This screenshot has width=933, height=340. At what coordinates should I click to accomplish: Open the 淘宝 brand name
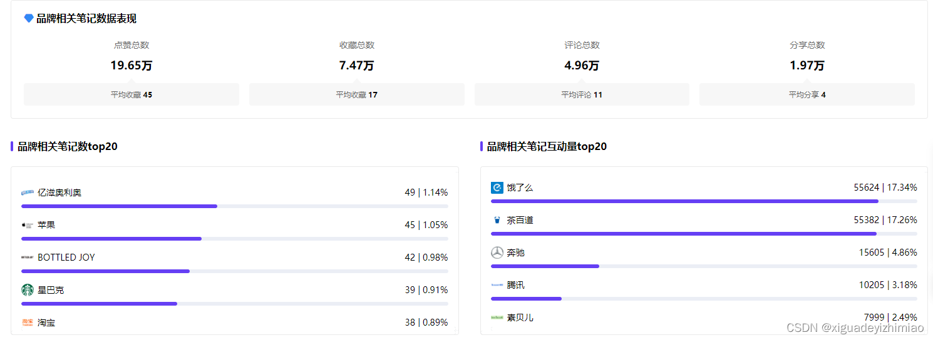coord(46,322)
